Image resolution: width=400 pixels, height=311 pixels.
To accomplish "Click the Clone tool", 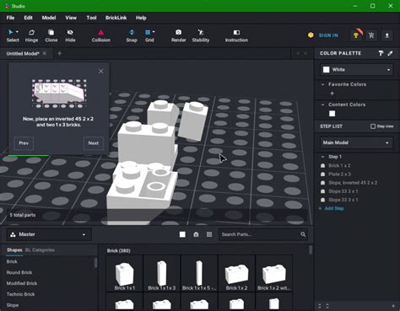I will point(51,35).
